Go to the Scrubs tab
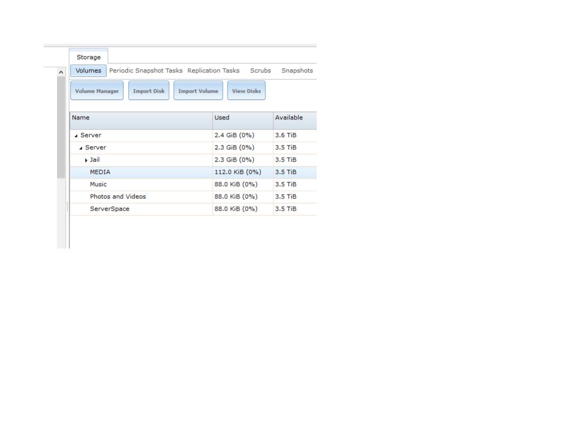This screenshot has height=435, width=563. [260, 70]
